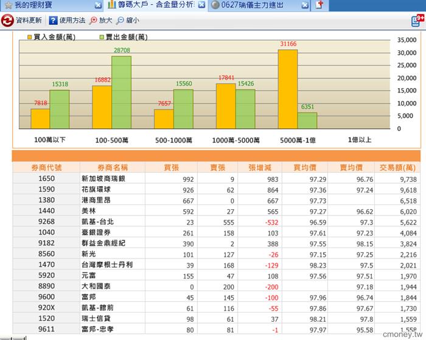Click the 使用方法 label
Image resolution: width=426 pixels, height=340 pixels.
72,20
